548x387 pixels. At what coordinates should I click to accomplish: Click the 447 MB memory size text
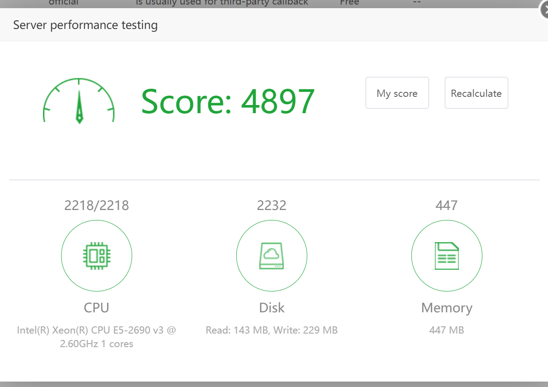447,330
